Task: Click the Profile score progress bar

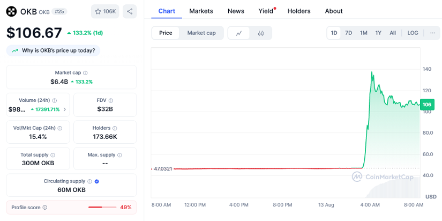Action: [102, 208]
